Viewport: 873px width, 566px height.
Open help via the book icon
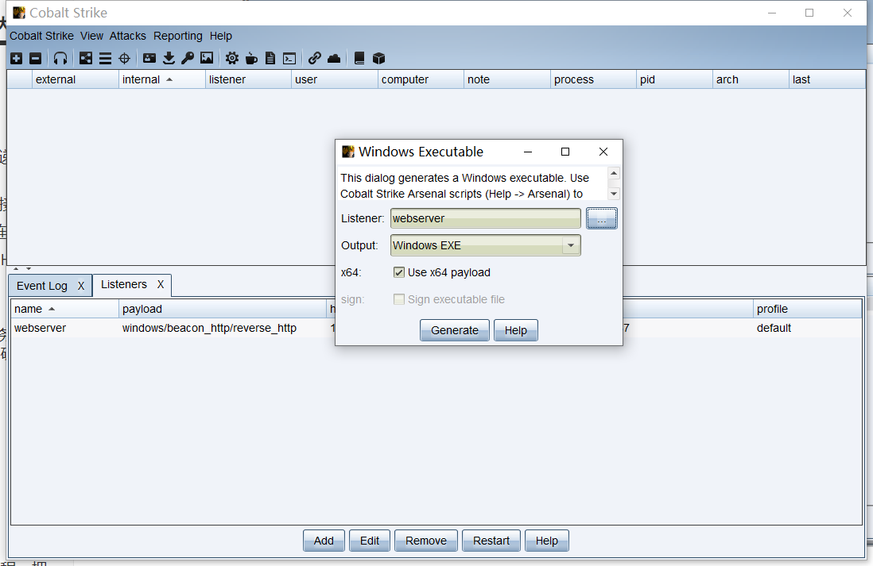[359, 59]
